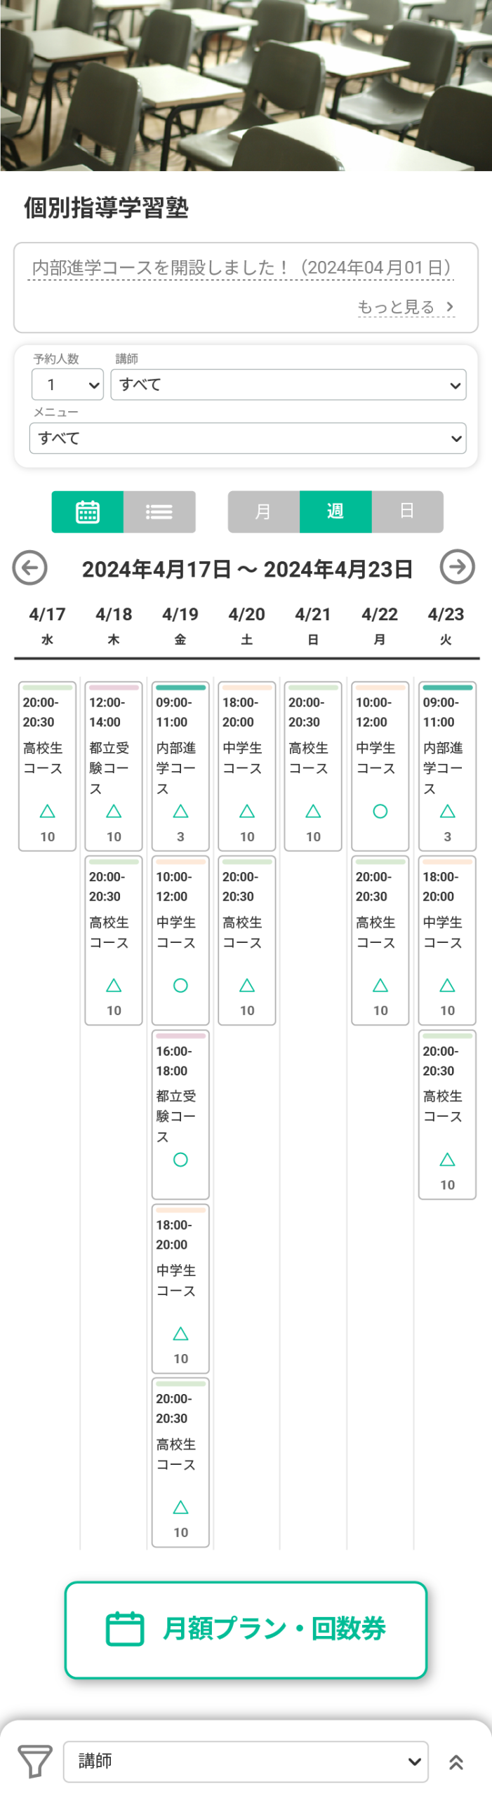Go to next week arrow
Image resolution: width=492 pixels, height=1796 pixels.
(x=457, y=567)
